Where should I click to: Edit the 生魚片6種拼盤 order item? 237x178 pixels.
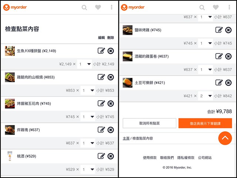tap(101, 51)
